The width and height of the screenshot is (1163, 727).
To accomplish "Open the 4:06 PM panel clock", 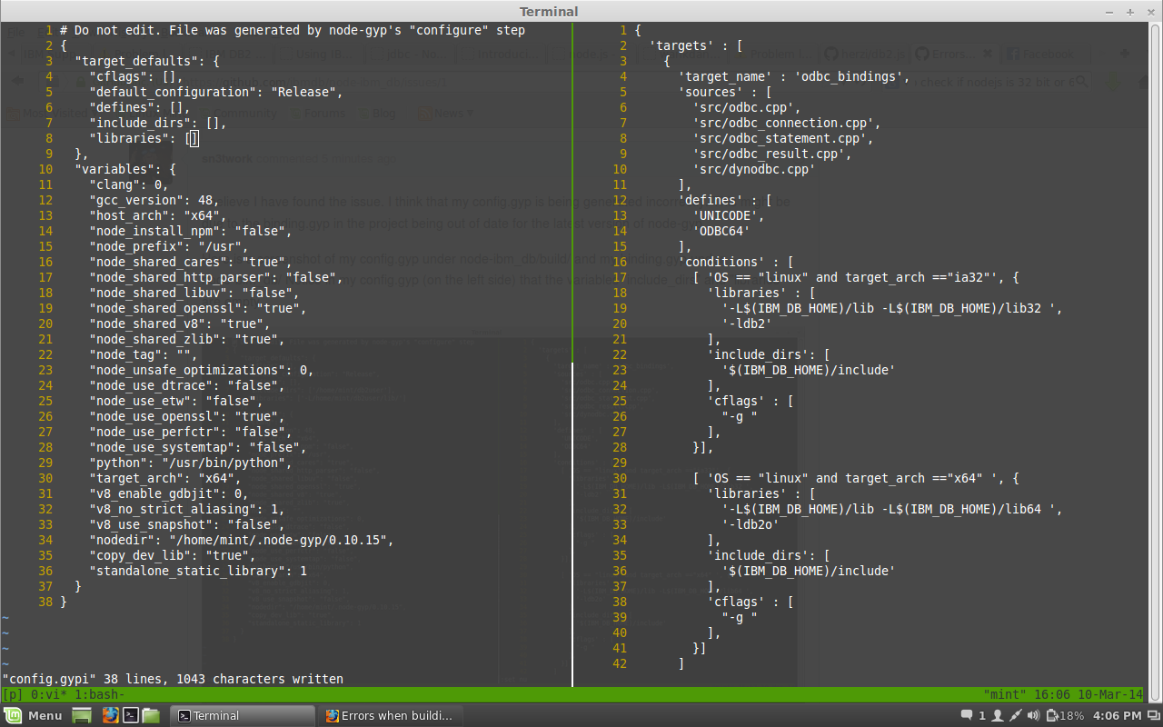I will pyautogui.click(x=1117, y=715).
